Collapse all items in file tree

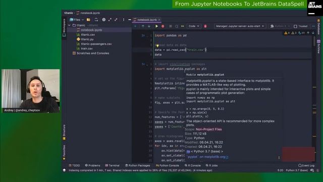pyautogui.click(x=116, y=20)
